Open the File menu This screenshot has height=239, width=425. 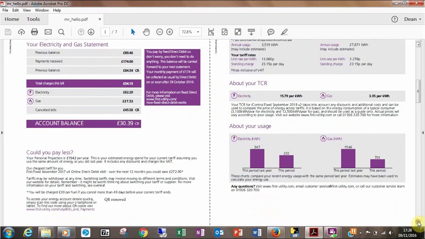coord(5,10)
